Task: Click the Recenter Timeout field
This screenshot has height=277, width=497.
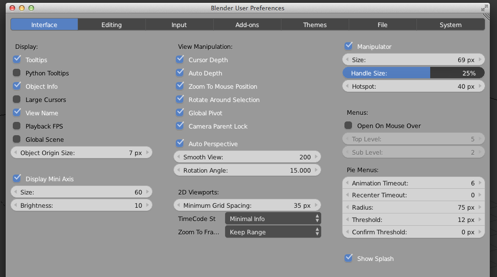Action: (413, 195)
